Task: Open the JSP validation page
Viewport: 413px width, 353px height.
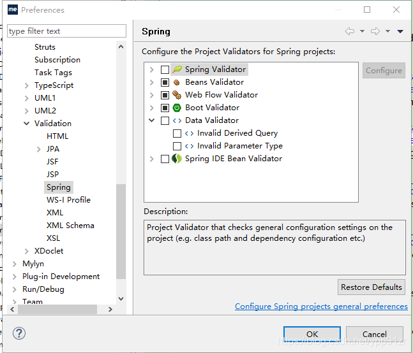Action: (53, 174)
